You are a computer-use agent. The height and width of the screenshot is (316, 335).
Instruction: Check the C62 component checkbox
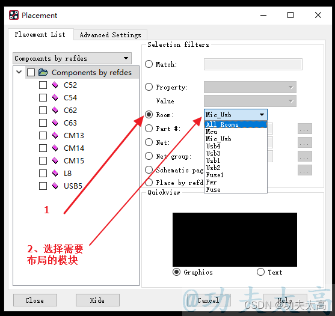43,110
